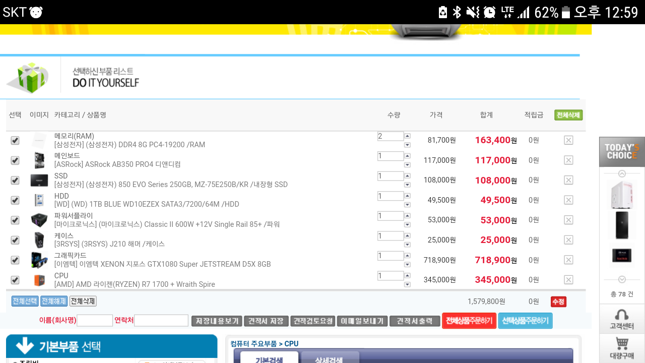This screenshot has height=363, width=645.
Task: Increase RAM quantity with up arrow
Action: tap(407, 136)
